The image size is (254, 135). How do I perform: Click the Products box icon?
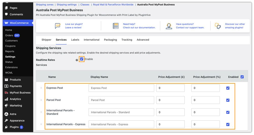click(6, 80)
